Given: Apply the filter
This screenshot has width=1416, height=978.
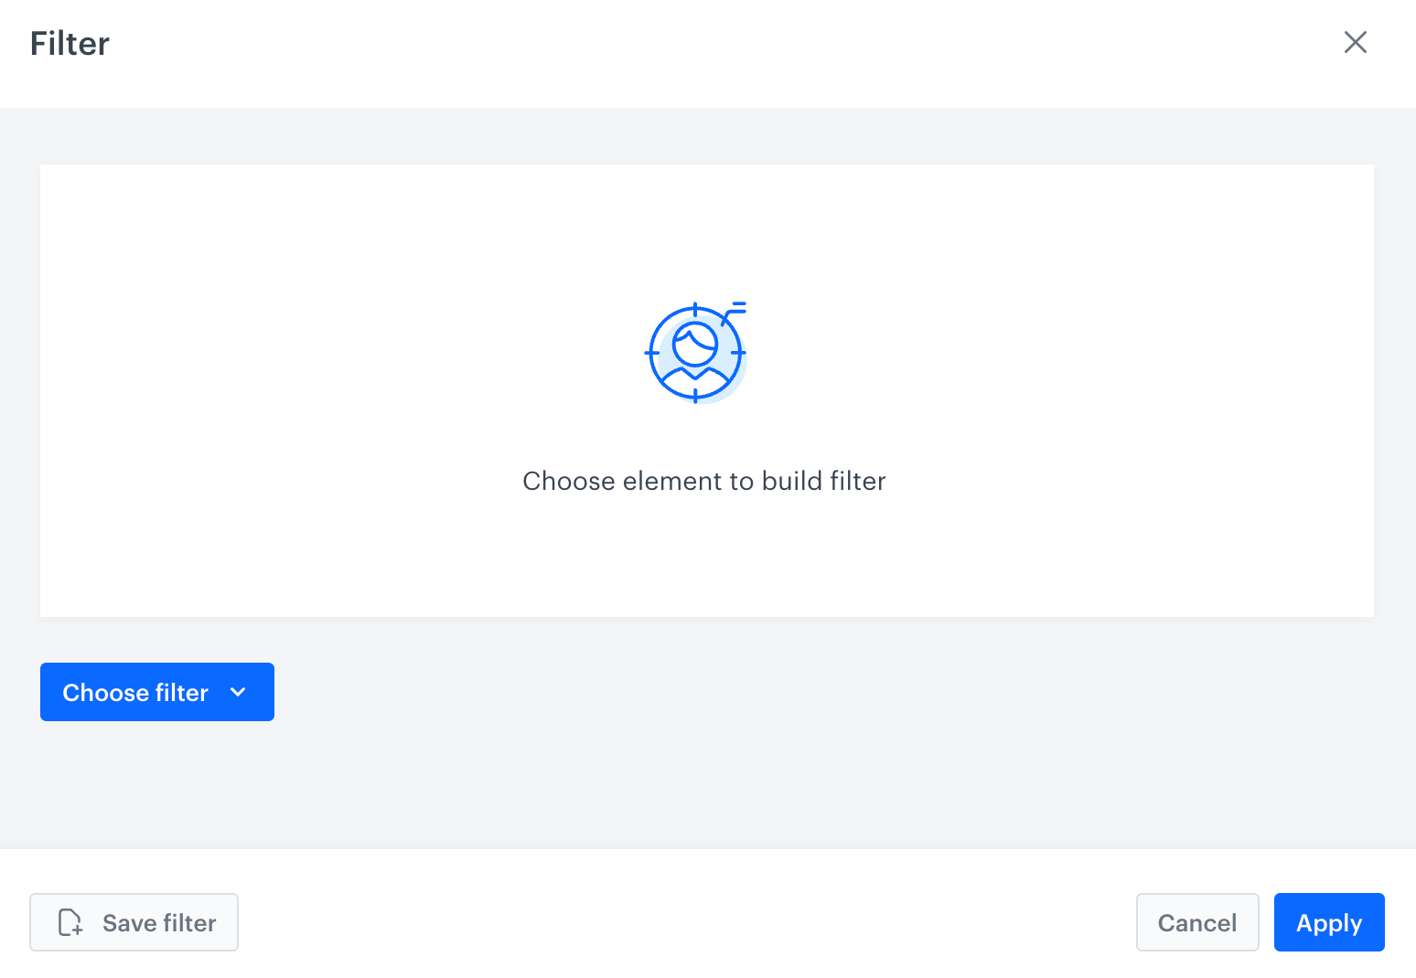Looking at the screenshot, I should point(1328,922).
